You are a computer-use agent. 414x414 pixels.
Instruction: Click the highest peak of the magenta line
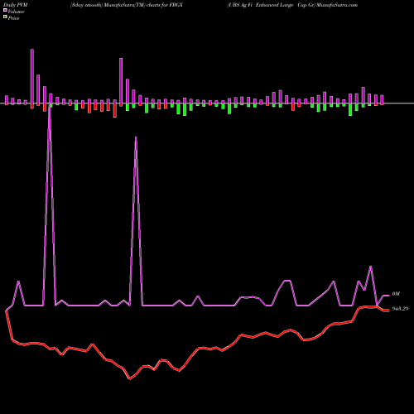(x=50, y=103)
